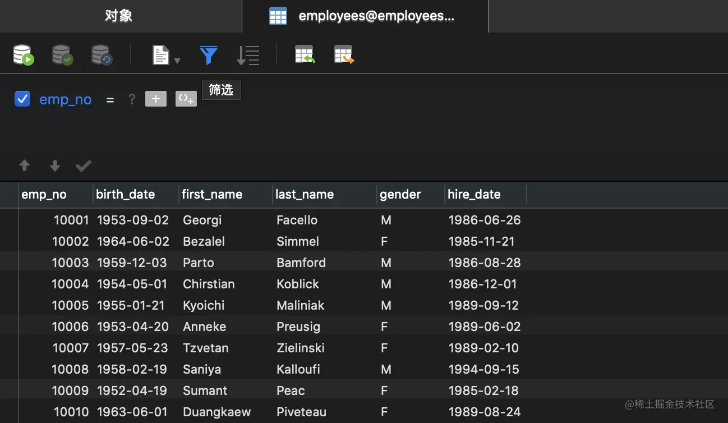Click the last_name column header

coord(324,195)
